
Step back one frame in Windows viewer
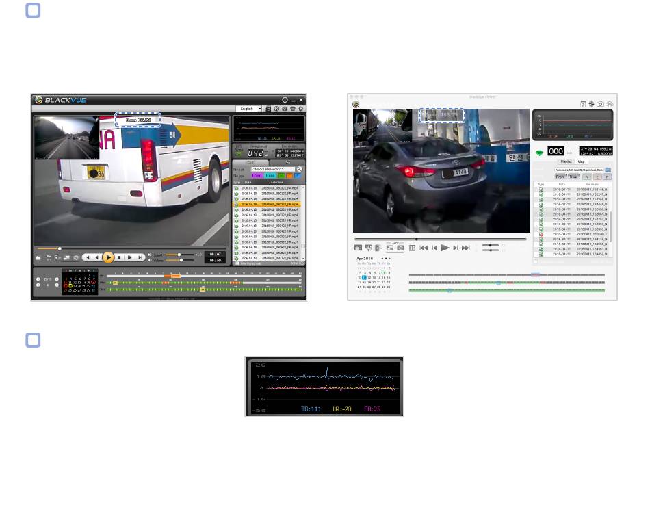[x=97, y=257]
